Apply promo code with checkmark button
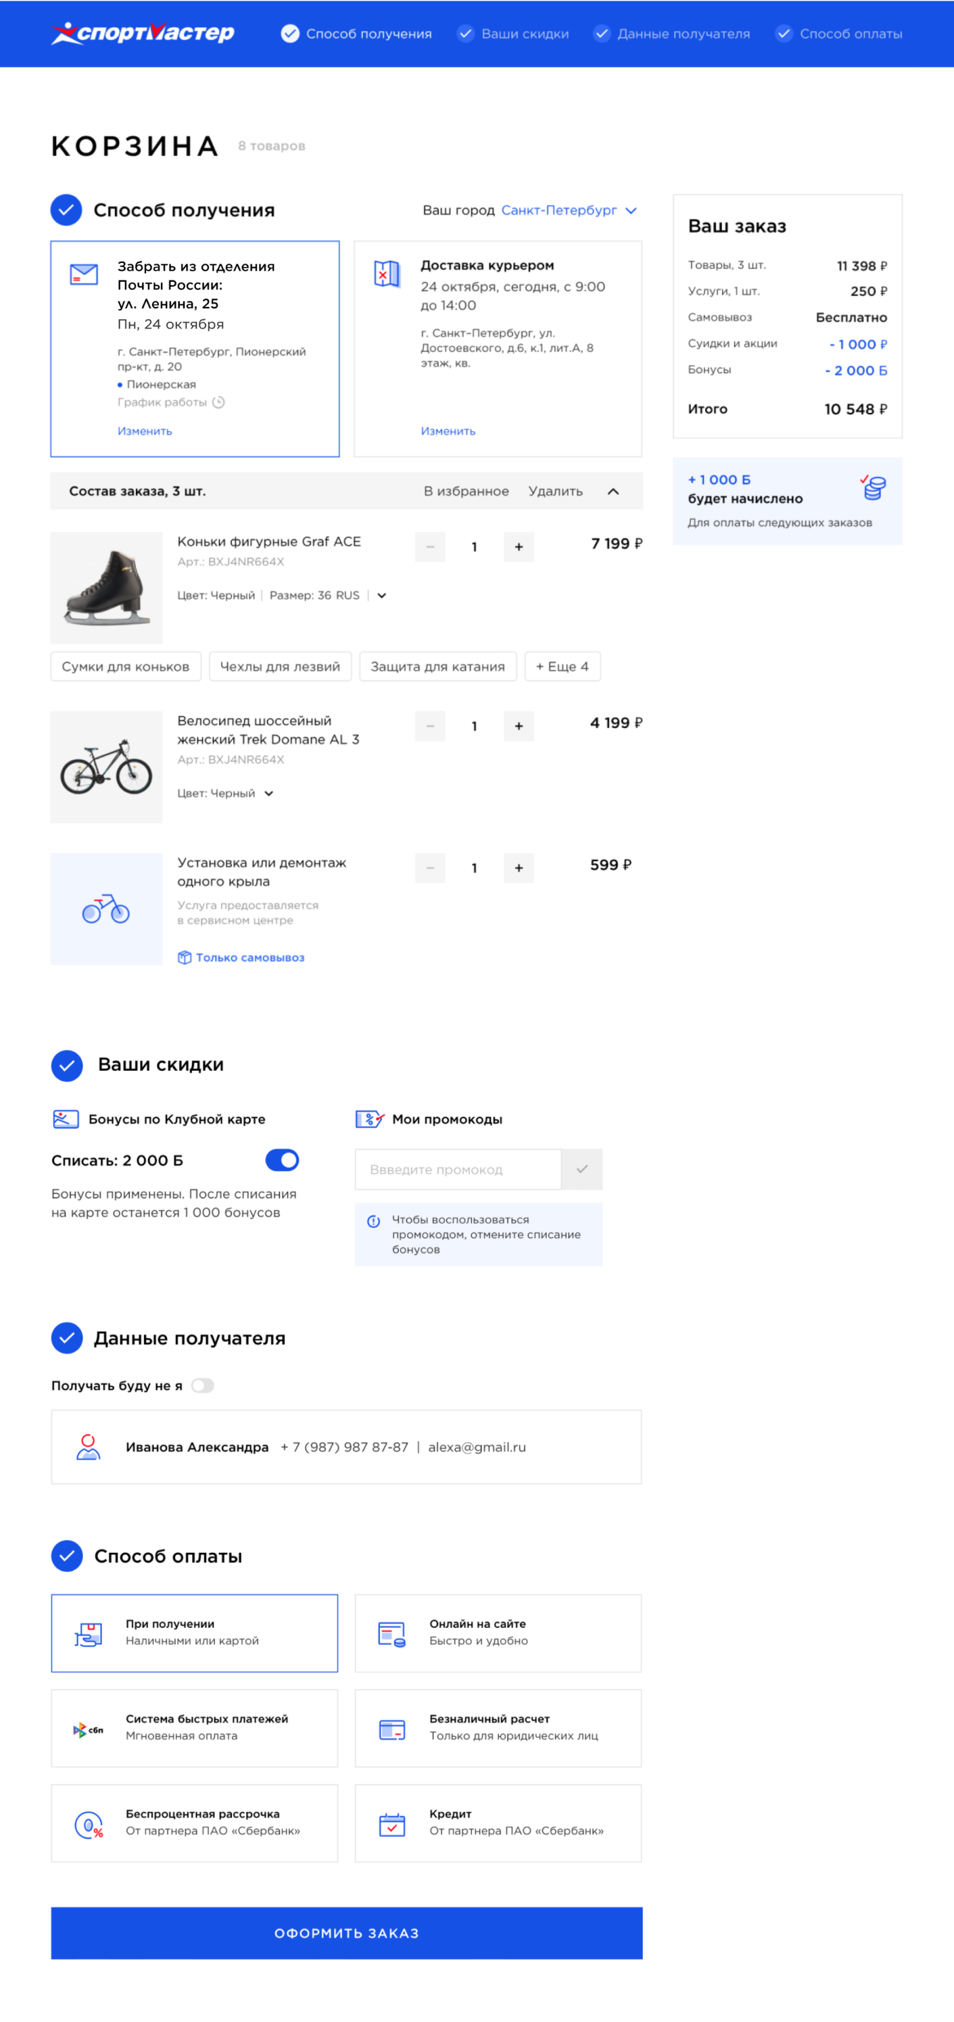 (x=582, y=1170)
